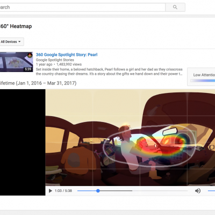Adjust the volume slider bar
The image size is (215, 215).
tap(211, 191)
